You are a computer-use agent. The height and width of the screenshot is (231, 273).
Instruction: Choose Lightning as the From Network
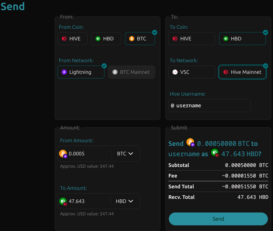pyautogui.click(x=81, y=72)
